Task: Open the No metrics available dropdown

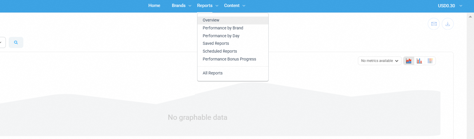Action: (x=379, y=61)
